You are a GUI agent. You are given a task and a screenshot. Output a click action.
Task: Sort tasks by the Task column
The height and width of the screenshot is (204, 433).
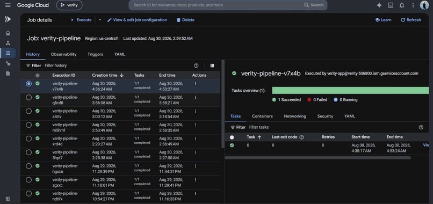click(x=254, y=137)
